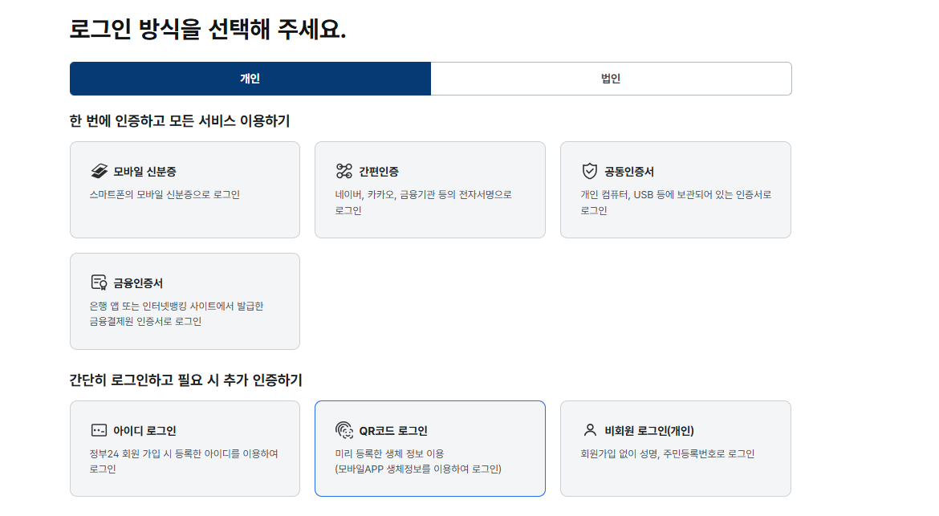Click the 간편인증 icon
This screenshot has width=939, height=516.
[344, 171]
